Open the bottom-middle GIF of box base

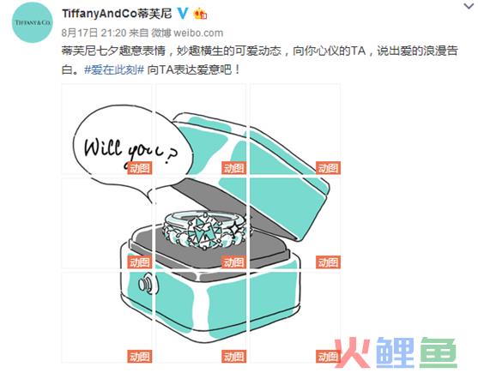point(201,317)
